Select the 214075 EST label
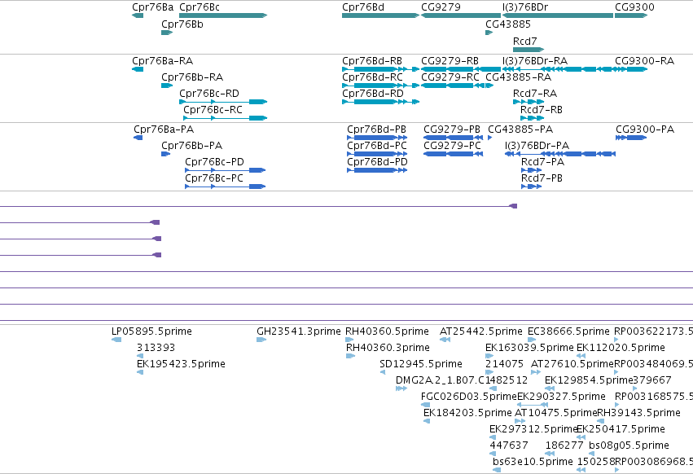The height and width of the screenshot is (474, 693). point(504,364)
